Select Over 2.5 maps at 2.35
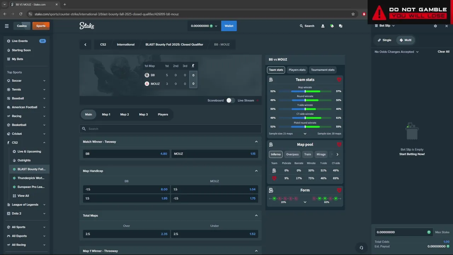453x255 pixels. coord(126,234)
